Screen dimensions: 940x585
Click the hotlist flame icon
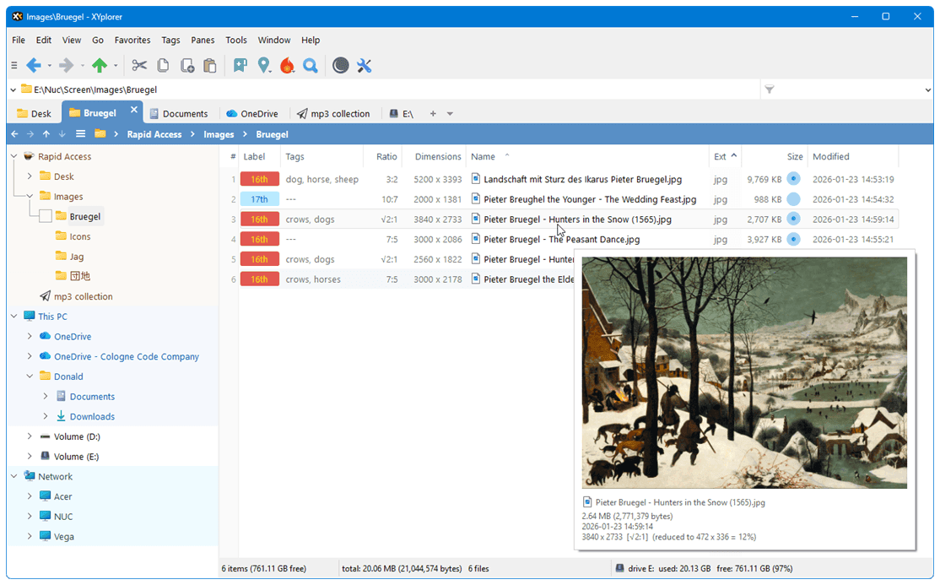tap(287, 65)
